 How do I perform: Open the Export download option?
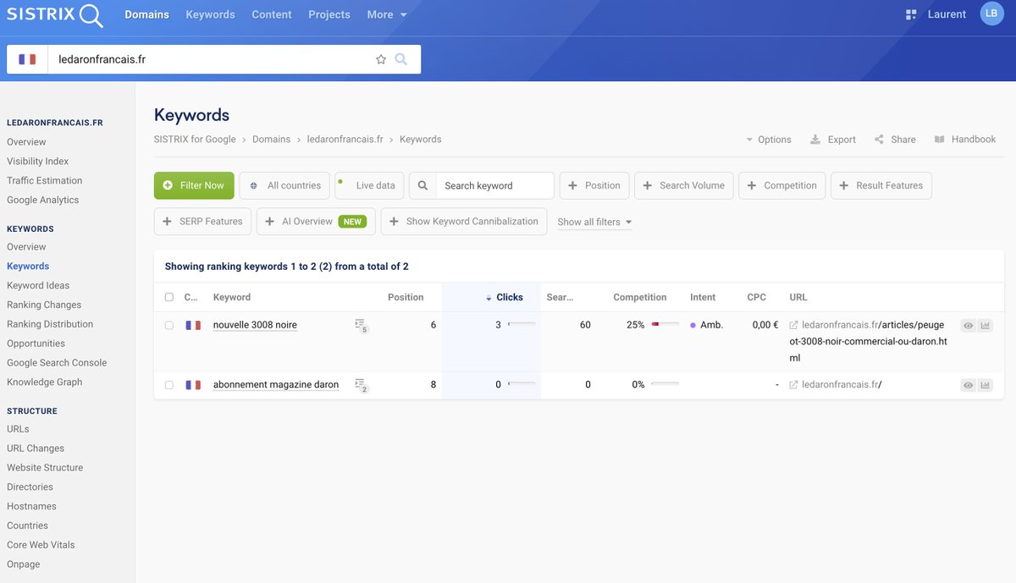[x=833, y=140]
